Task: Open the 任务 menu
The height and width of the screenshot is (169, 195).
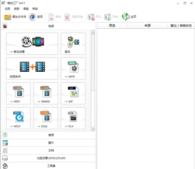Action: (7, 9)
